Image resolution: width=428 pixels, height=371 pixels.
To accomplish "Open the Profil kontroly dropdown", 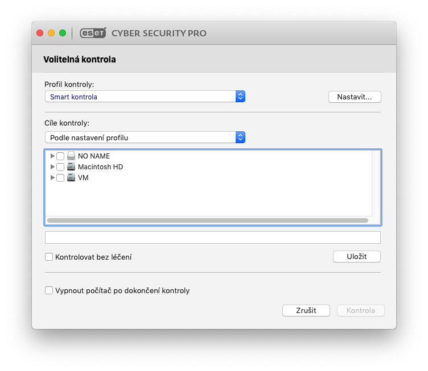I will pyautogui.click(x=145, y=97).
